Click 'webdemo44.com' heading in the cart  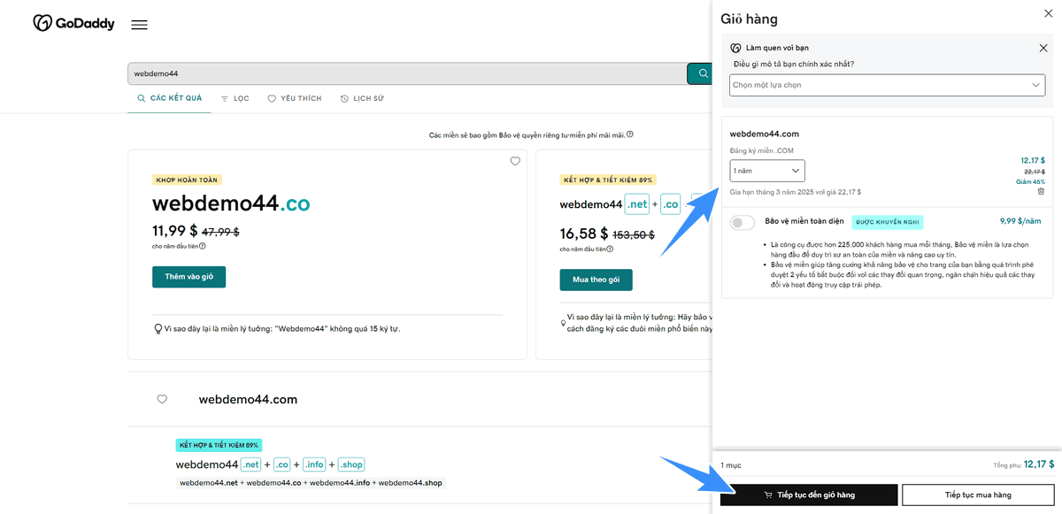(x=765, y=134)
